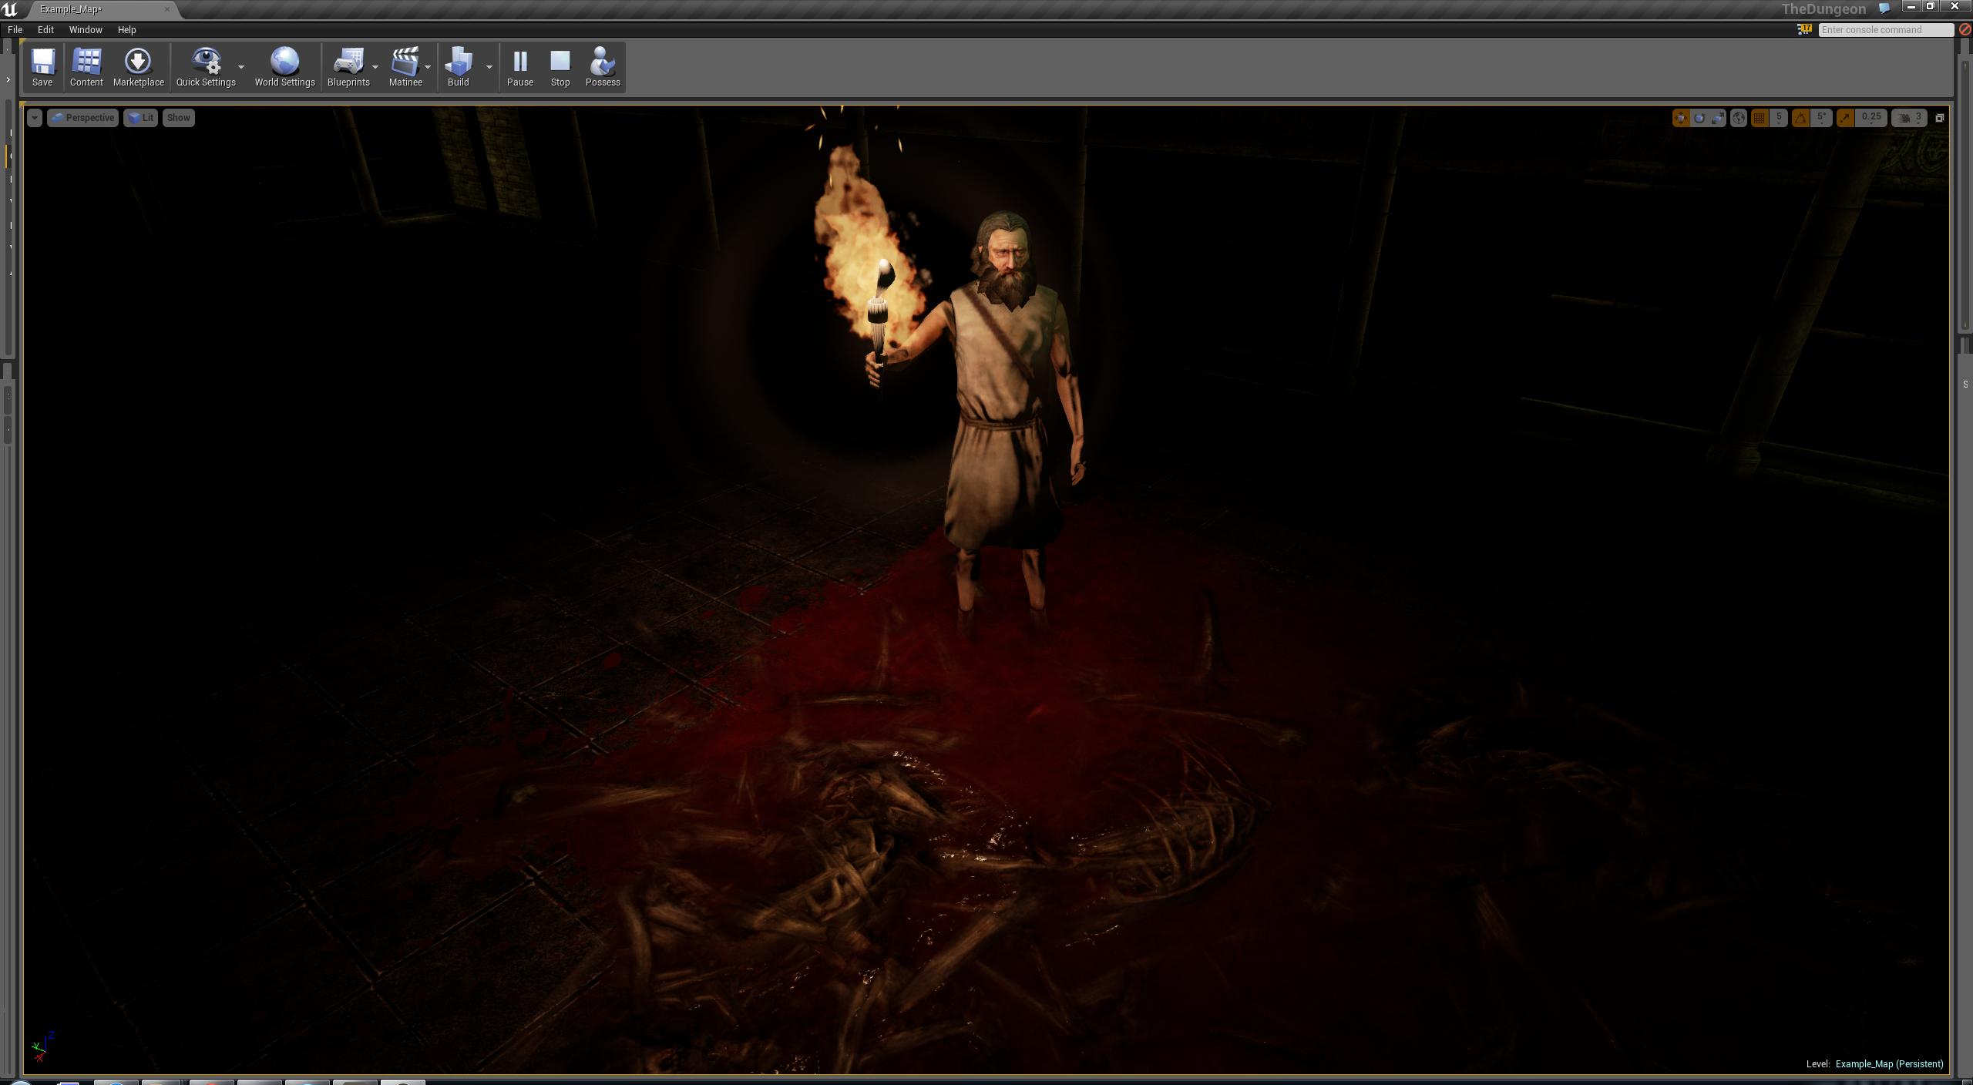
Task: Open the grid snap value 5 dropdown
Action: [1779, 118]
